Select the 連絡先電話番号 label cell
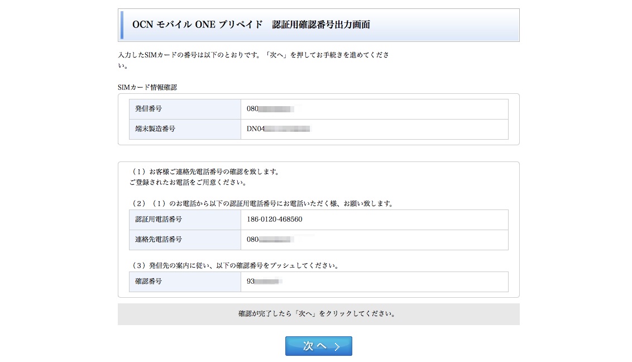 (185, 240)
